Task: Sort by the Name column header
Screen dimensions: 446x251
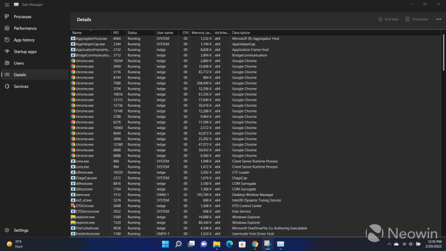Action: 91,33
